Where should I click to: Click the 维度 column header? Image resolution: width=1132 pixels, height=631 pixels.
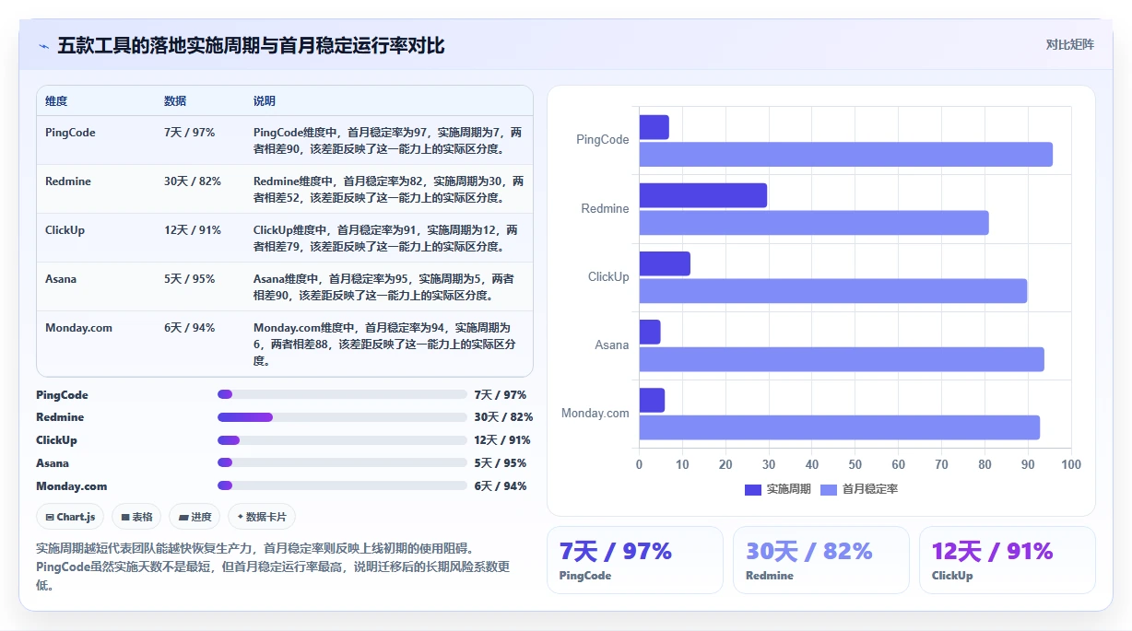56,100
